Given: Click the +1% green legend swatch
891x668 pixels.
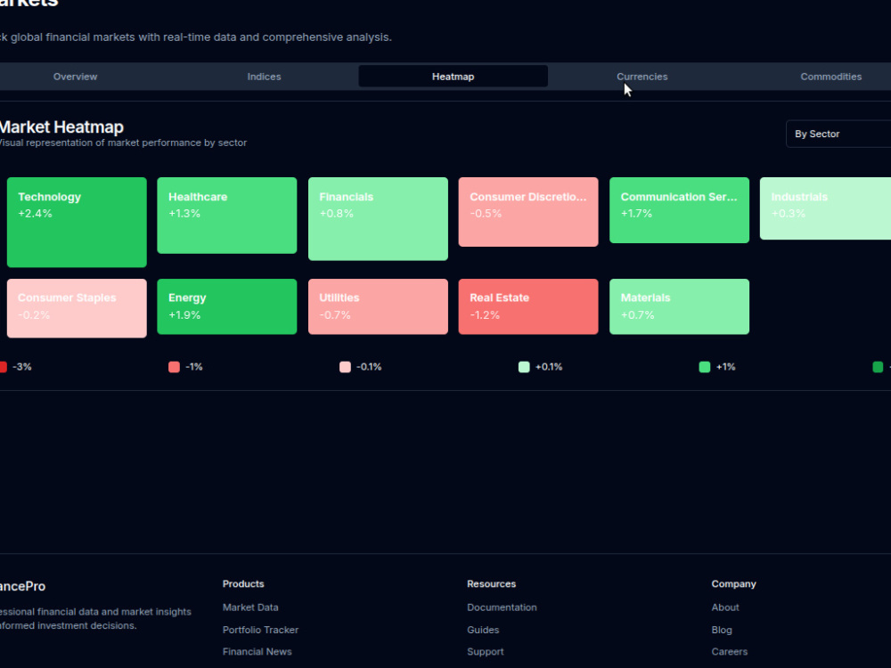Looking at the screenshot, I should (x=705, y=367).
